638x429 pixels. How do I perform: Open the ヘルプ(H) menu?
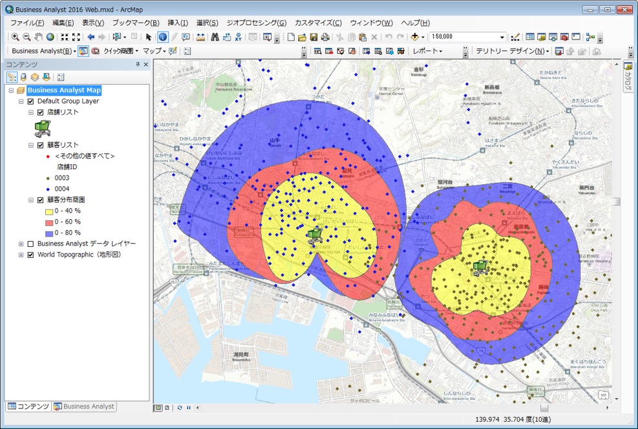pos(416,23)
